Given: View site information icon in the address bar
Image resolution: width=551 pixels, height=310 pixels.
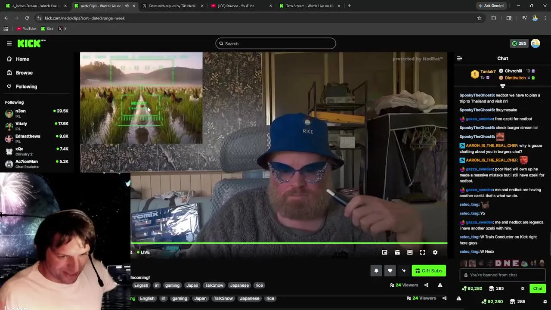Looking at the screenshot, I should (x=39, y=18).
